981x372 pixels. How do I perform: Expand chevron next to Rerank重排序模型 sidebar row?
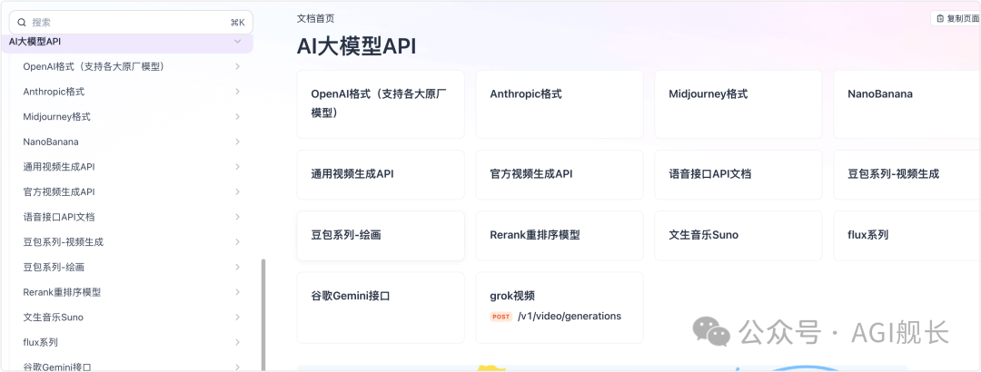(238, 292)
